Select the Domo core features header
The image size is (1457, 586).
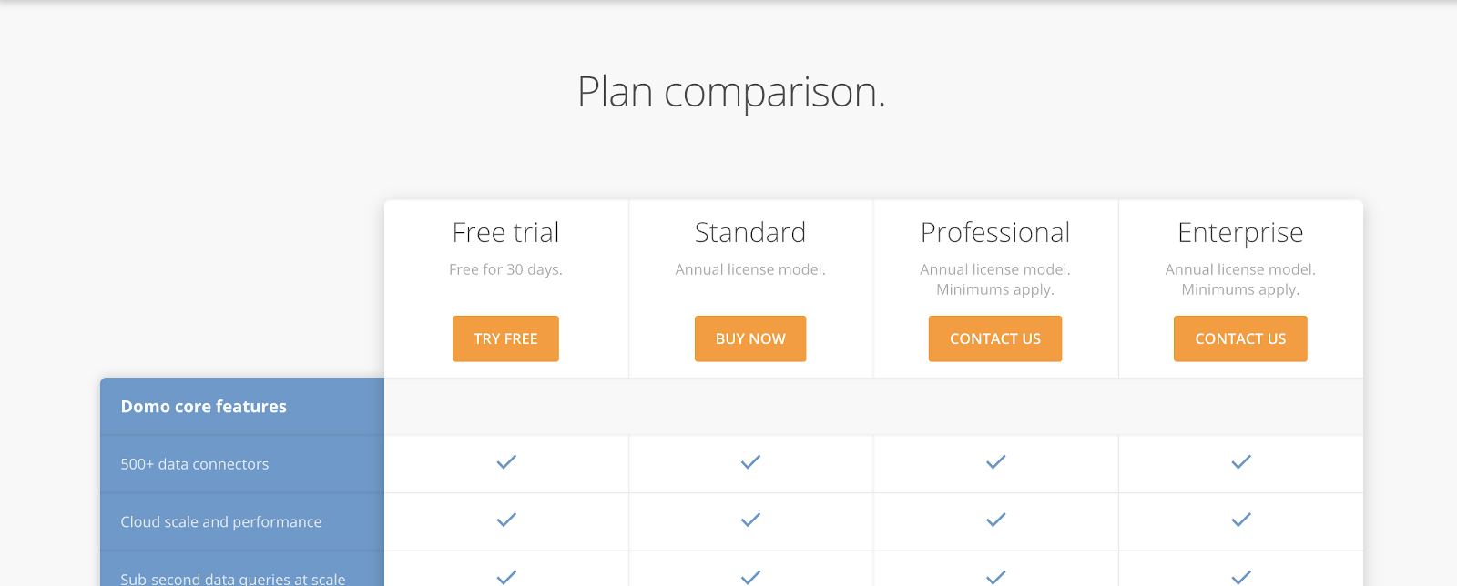point(203,407)
